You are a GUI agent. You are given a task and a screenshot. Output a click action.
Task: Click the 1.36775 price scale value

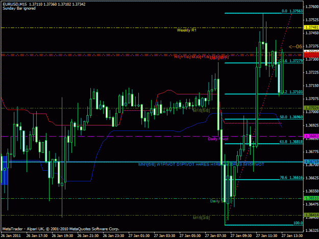(x=312, y=152)
